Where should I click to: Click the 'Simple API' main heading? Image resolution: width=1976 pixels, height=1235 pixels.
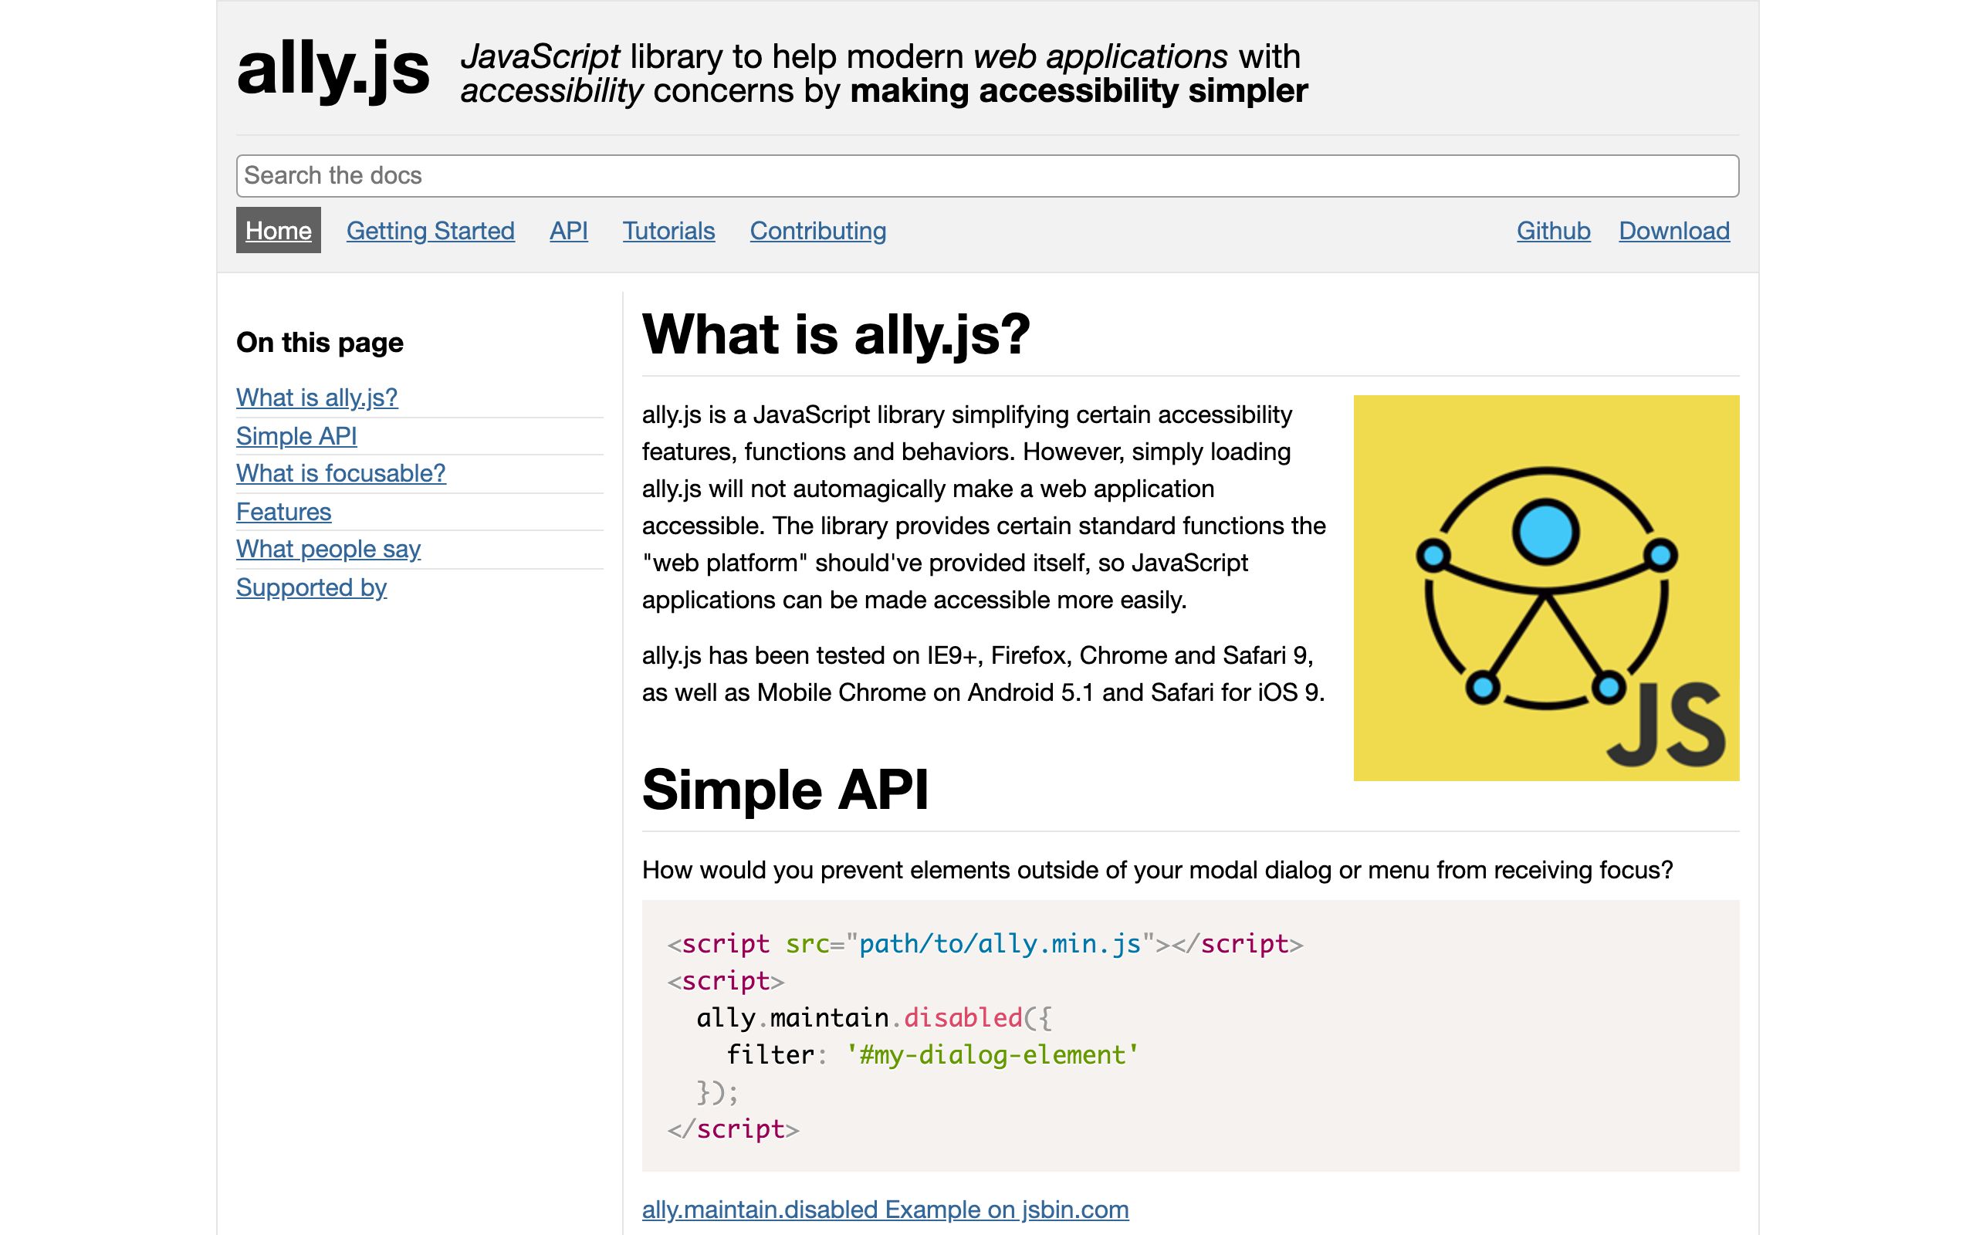coord(785,790)
